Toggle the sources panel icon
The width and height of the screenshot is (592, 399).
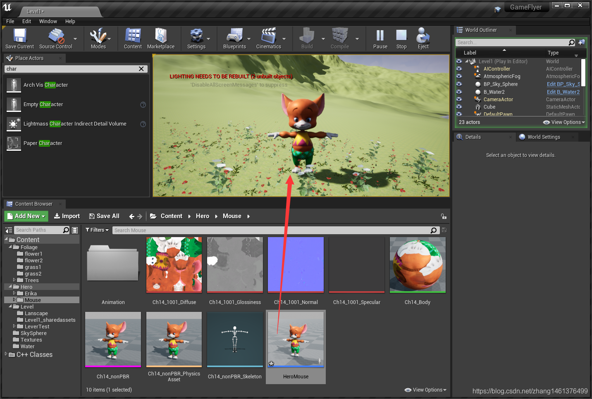pos(9,230)
